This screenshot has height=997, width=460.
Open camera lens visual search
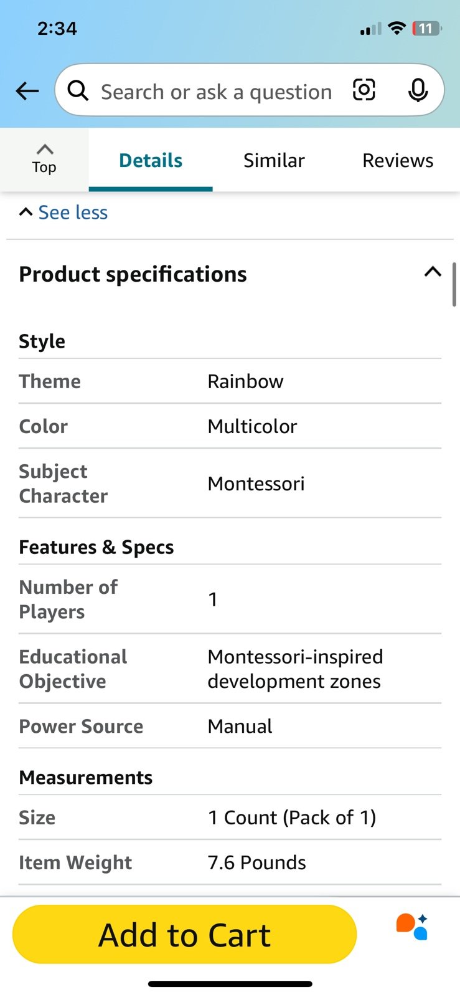pos(364,90)
